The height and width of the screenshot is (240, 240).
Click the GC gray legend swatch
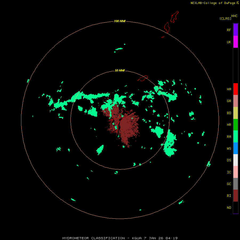(x=235, y=184)
